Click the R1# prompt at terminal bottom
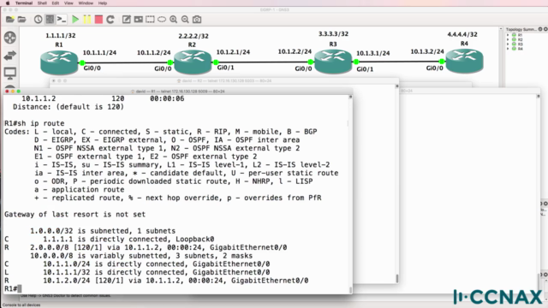Screen dimensions: 548x308 tap(11, 289)
